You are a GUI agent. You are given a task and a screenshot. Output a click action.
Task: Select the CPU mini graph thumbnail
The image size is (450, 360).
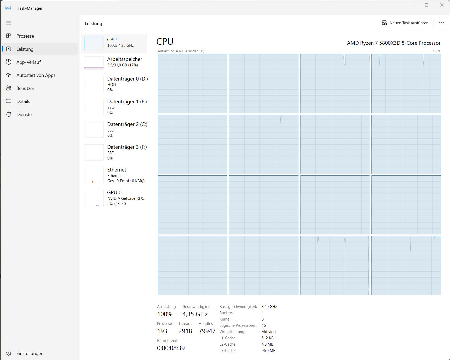94,43
